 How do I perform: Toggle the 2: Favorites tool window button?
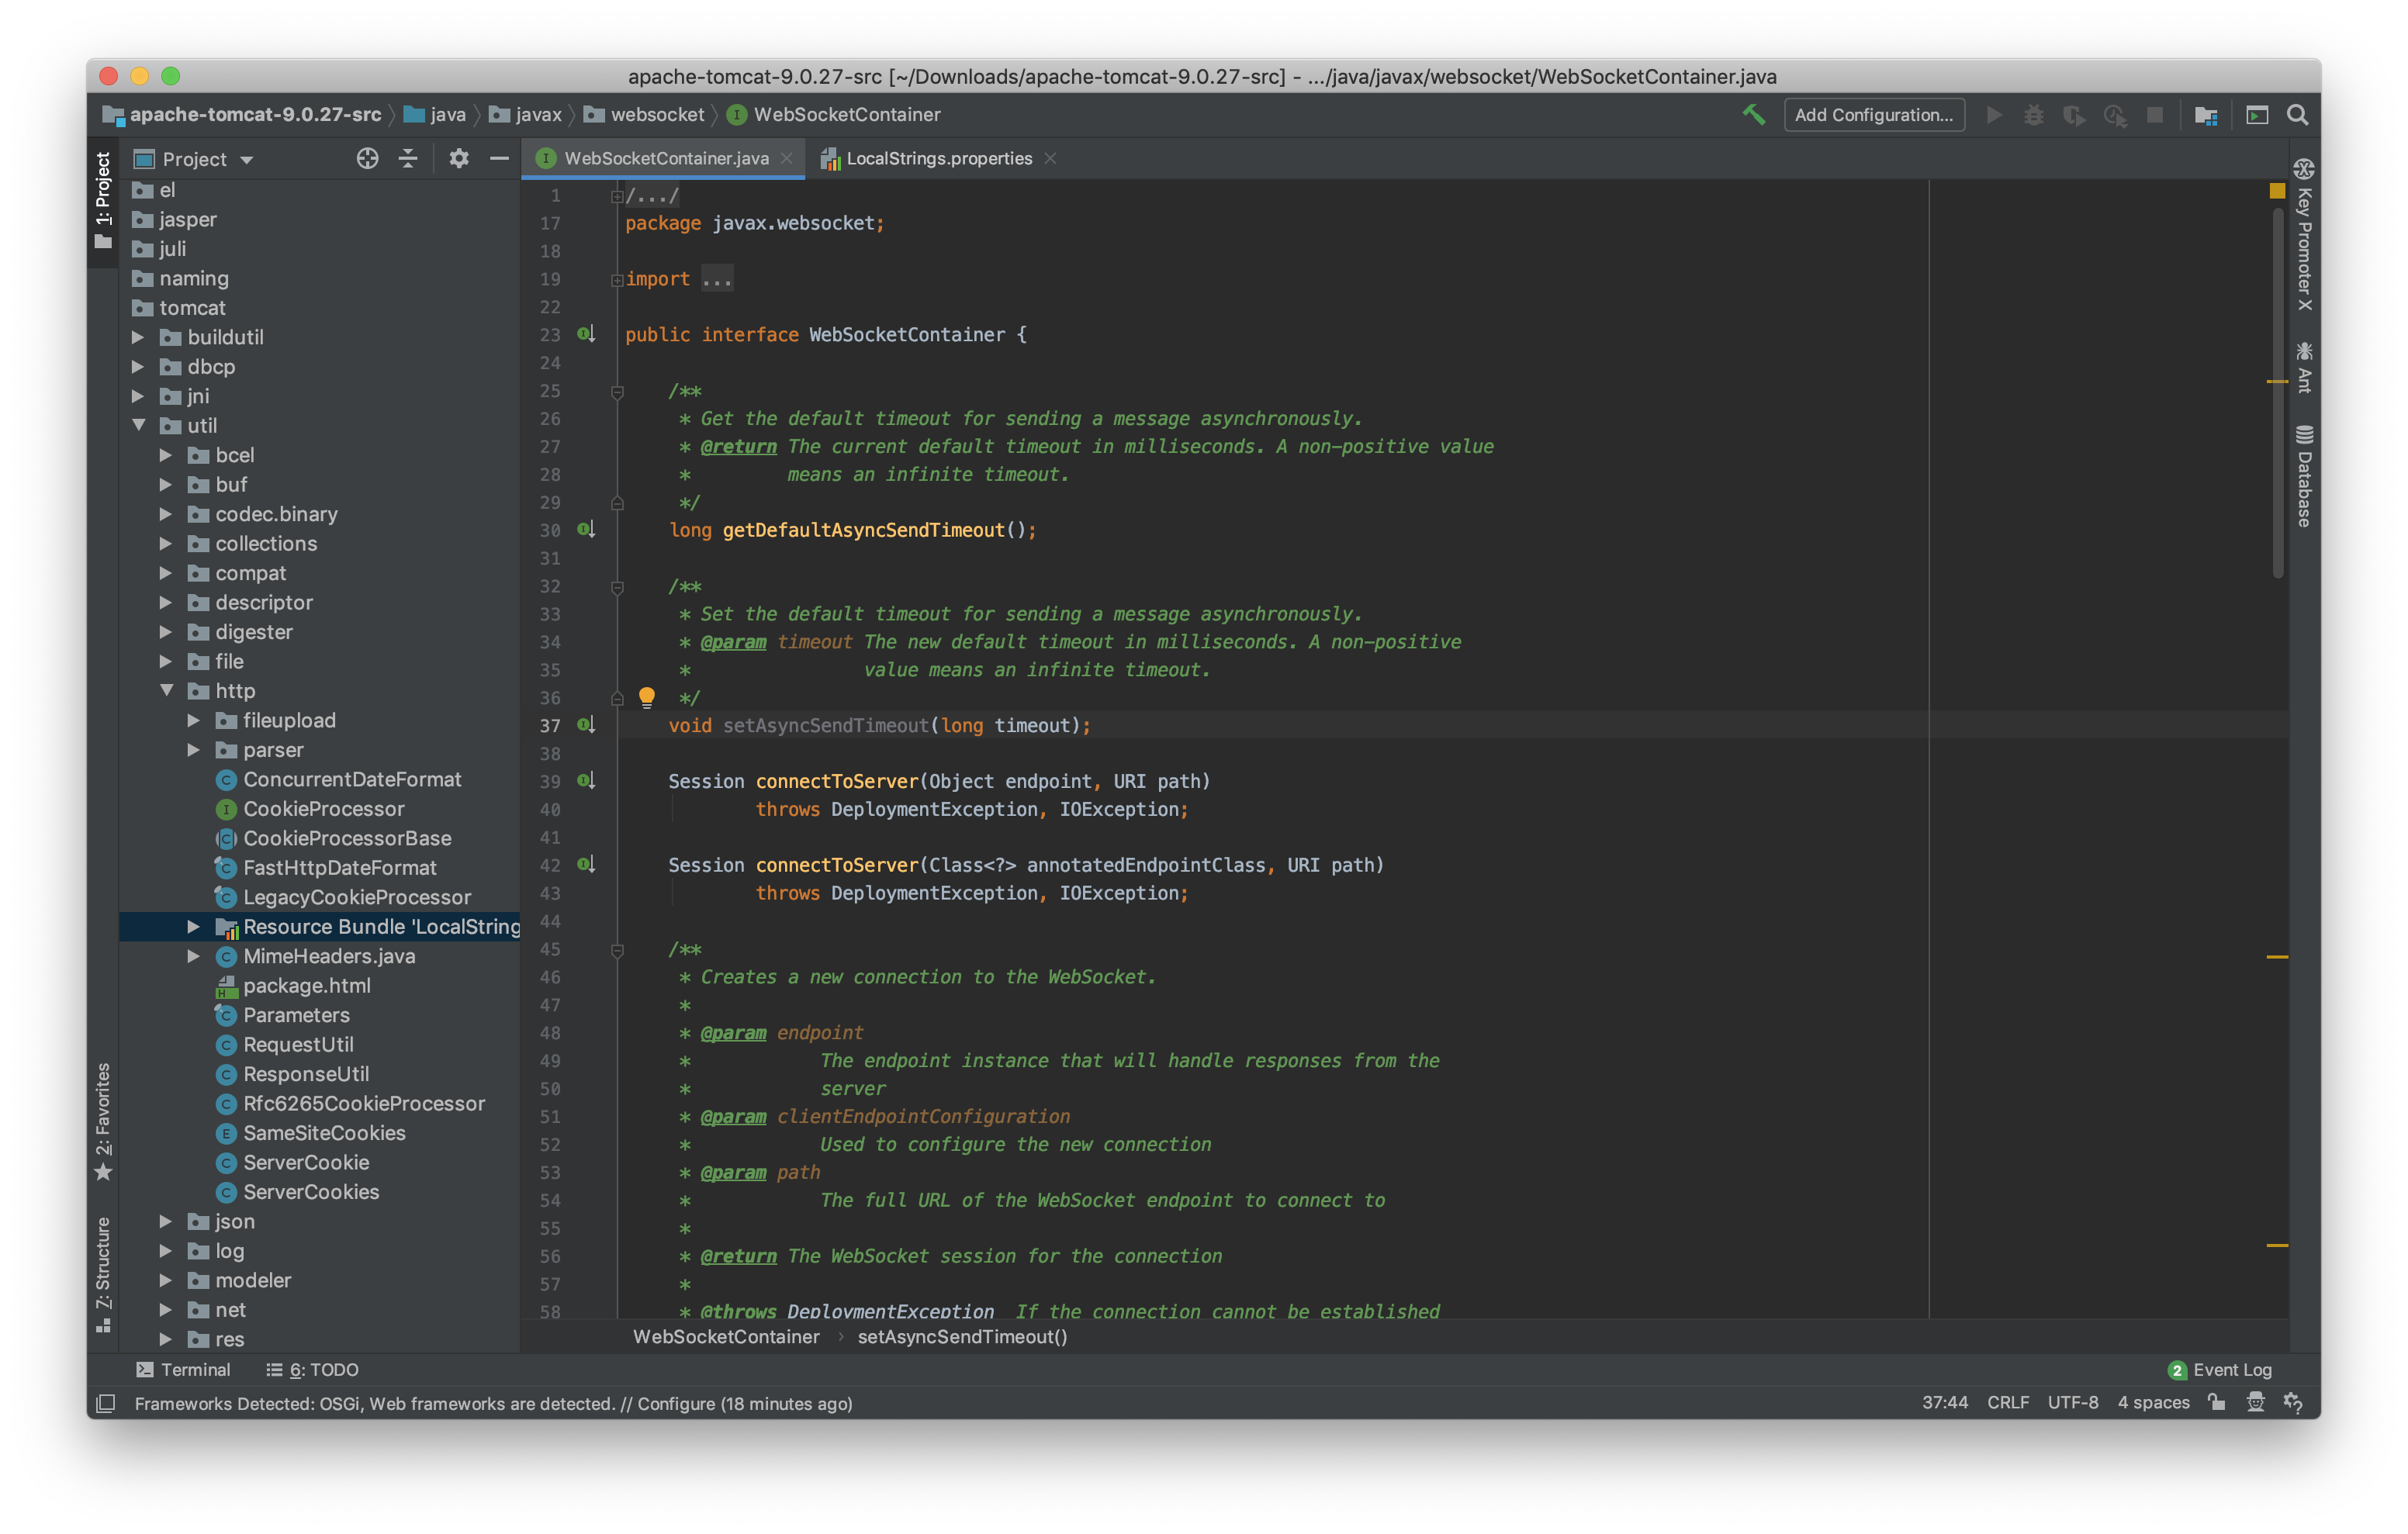[x=102, y=1121]
